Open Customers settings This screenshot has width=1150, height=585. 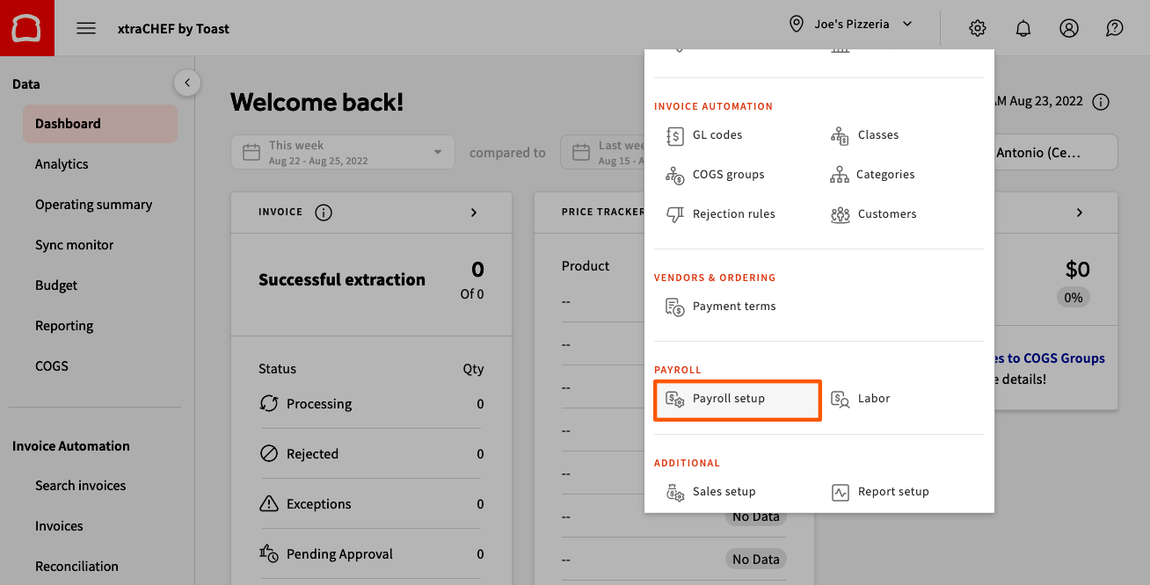[x=841, y=213]
